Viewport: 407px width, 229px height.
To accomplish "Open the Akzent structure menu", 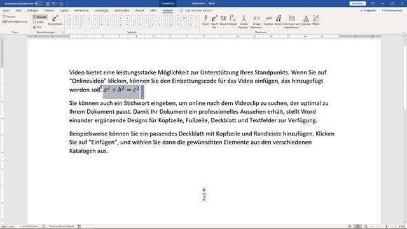I will coord(279,22).
